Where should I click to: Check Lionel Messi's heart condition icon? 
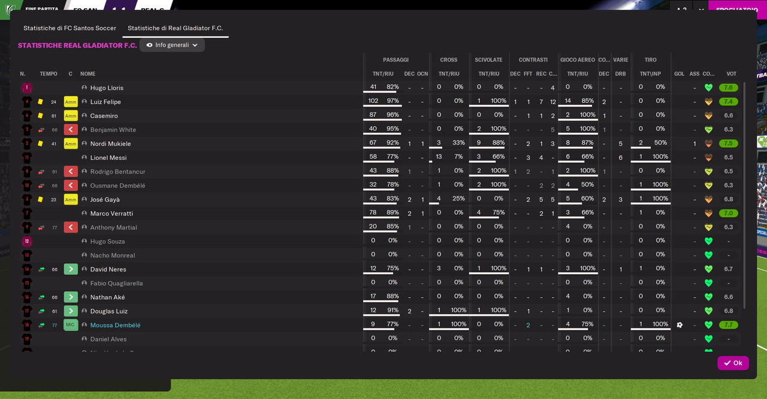(x=708, y=157)
